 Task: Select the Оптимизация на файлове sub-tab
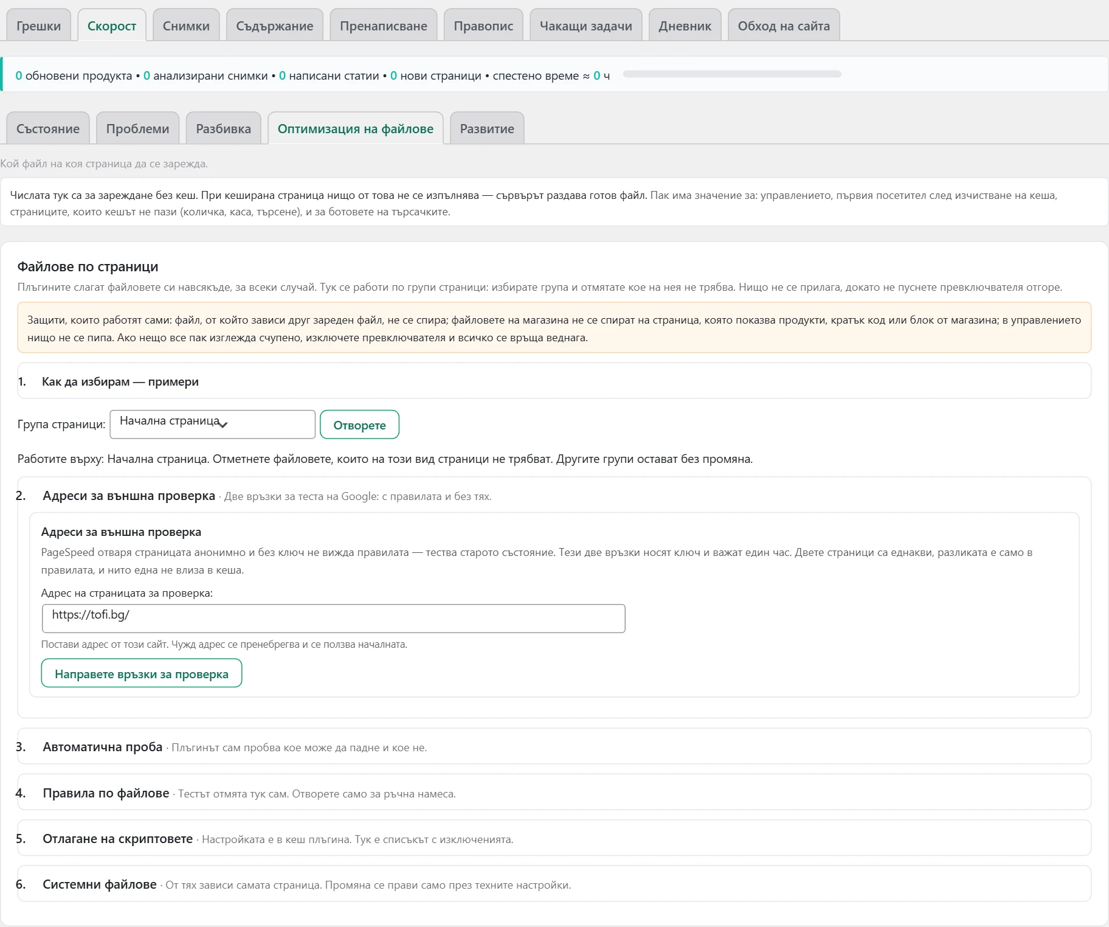[356, 128]
